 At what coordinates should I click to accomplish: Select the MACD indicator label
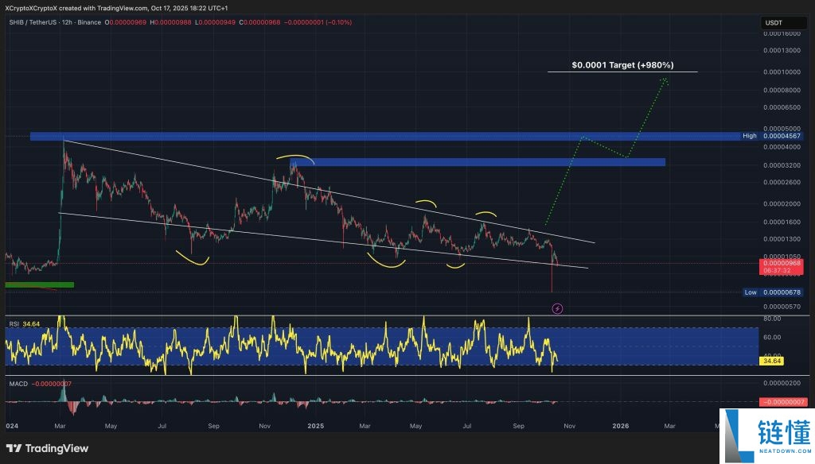coord(18,385)
